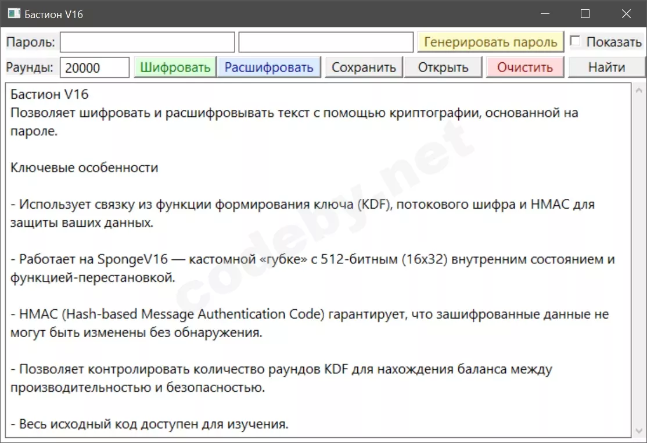
Task: Click the Найти button
Action: coord(606,67)
